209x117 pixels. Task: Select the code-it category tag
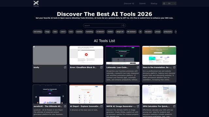63,32
